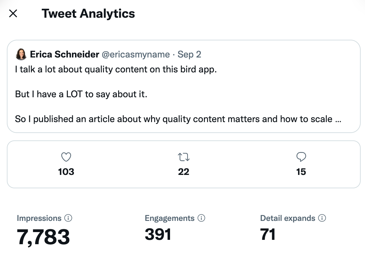
Task: Open the Detail expands info icon
Action: tap(322, 218)
